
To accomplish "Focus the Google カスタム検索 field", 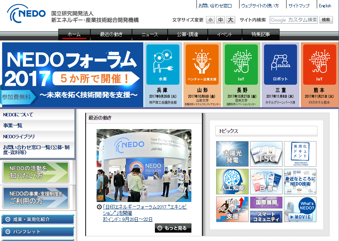I will click(293, 20).
